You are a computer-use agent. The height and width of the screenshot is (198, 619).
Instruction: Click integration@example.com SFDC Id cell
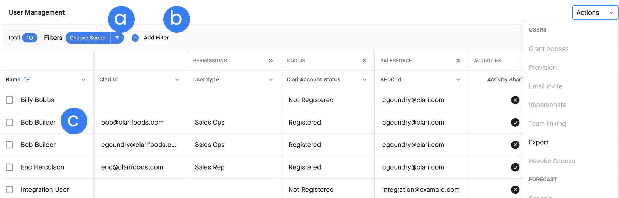tap(421, 190)
